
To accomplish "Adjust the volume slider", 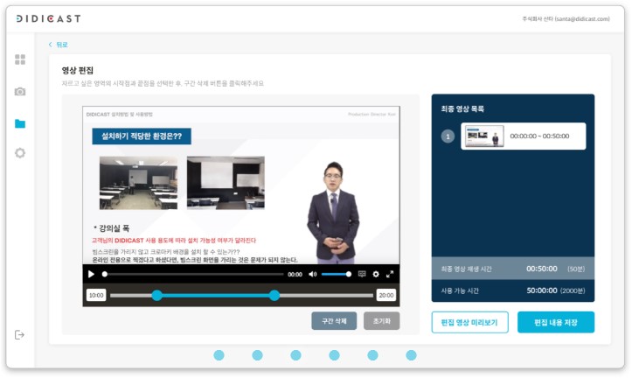I will coord(336,275).
